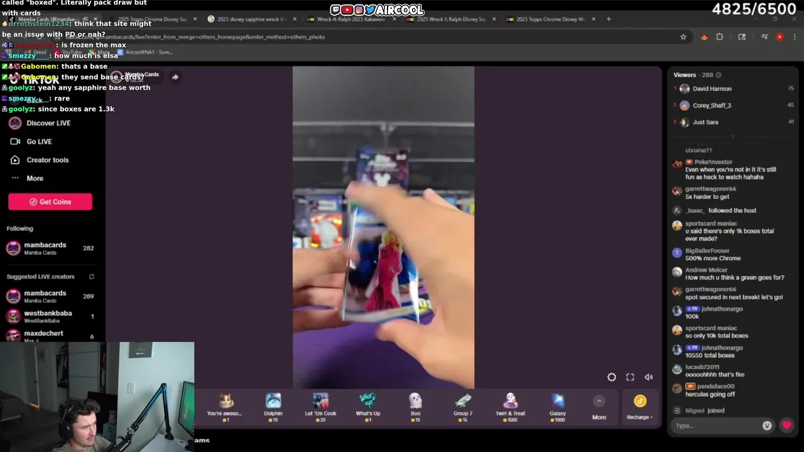Image resolution: width=804 pixels, height=452 pixels.
Task: Open emoji picker in chat box
Action: 767,426
